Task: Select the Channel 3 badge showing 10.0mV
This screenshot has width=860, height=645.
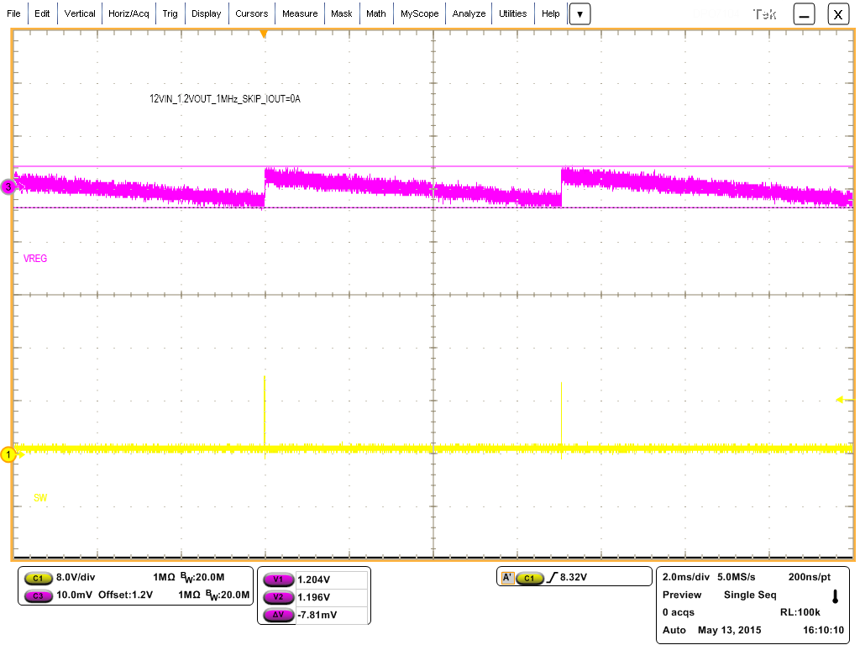Action: click(38, 596)
